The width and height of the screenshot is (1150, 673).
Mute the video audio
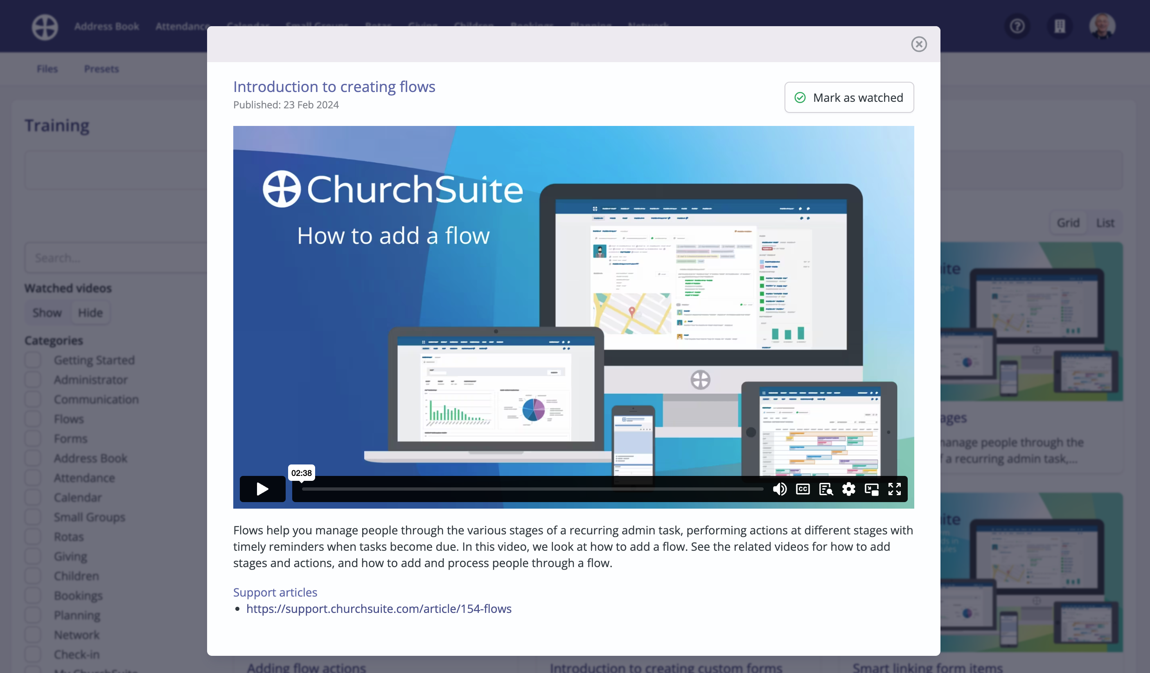click(x=780, y=489)
